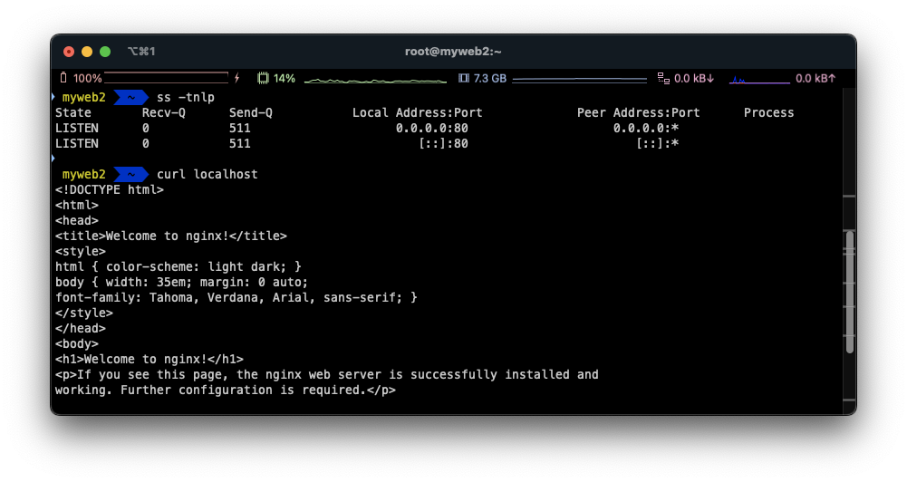Click the CPU chip icon
Screen dimensions: 907x482
coord(263,78)
